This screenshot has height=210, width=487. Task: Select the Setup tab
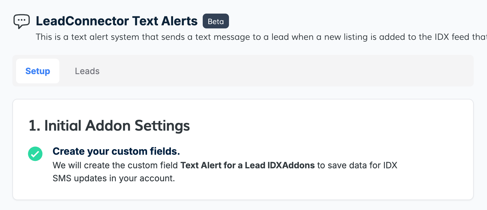click(x=38, y=71)
